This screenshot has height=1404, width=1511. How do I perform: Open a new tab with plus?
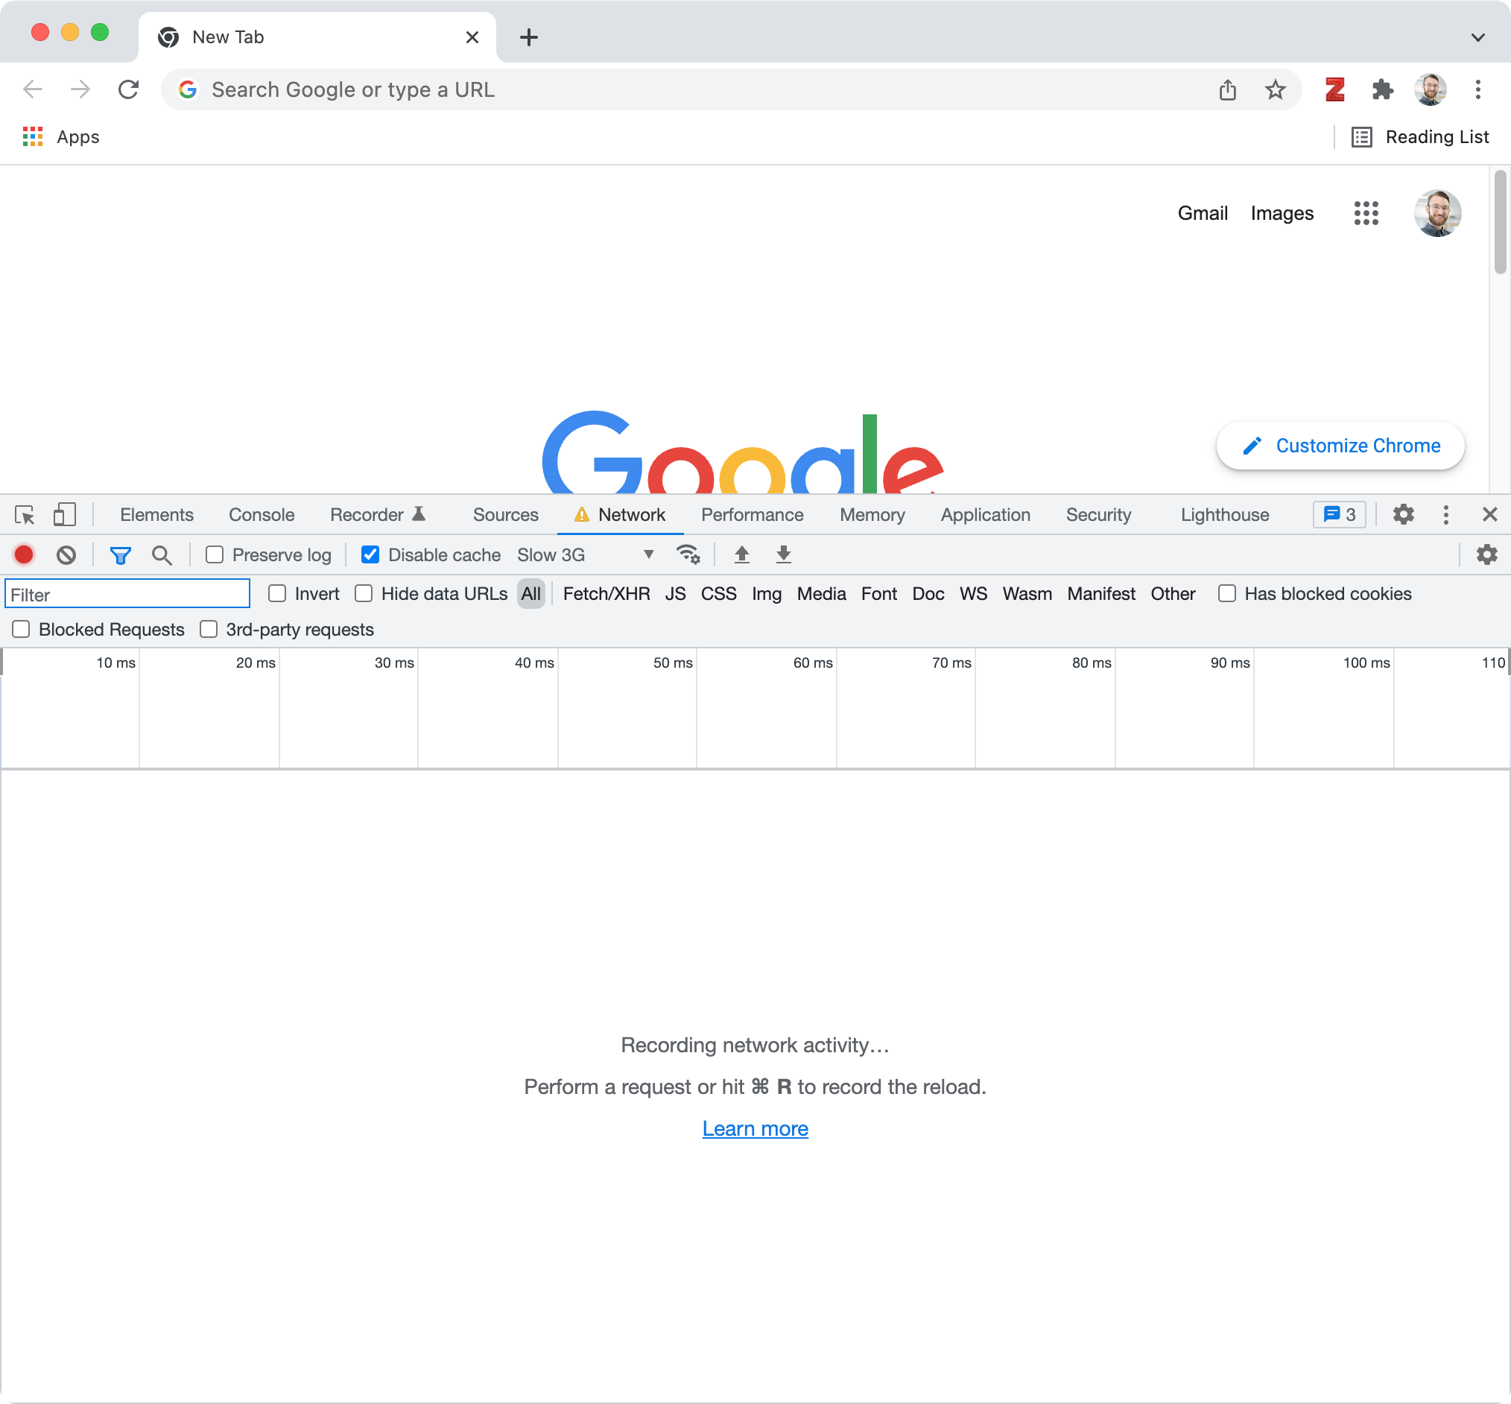(x=529, y=37)
